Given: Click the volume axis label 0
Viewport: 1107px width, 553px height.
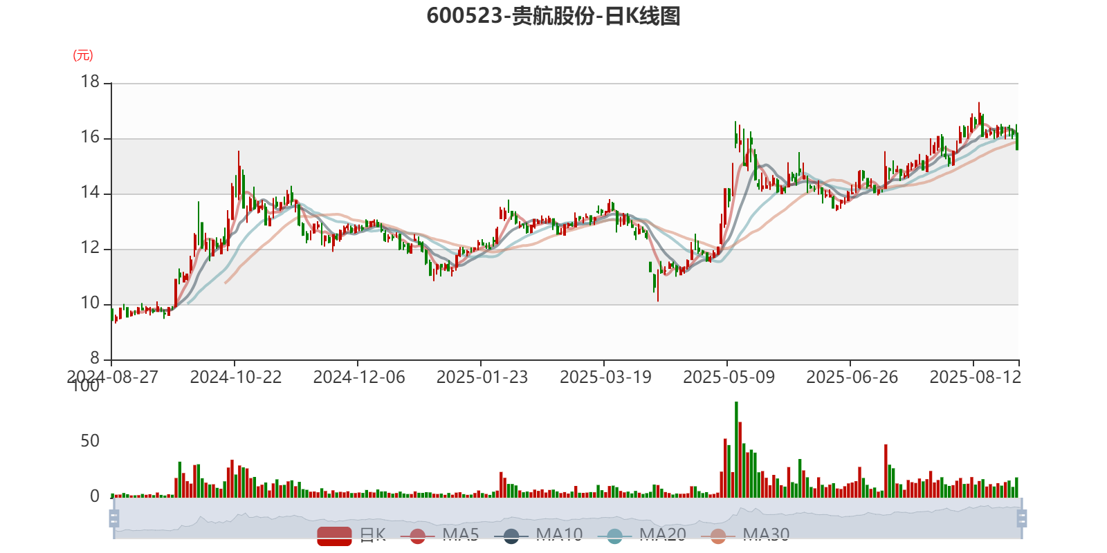Looking at the screenshot, I should tap(95, 496).
